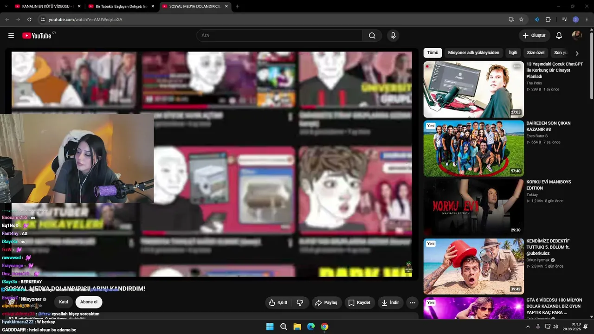Go to YouTube home via logo
This screenshot has height=334, width=594.
tap(37, 36)
